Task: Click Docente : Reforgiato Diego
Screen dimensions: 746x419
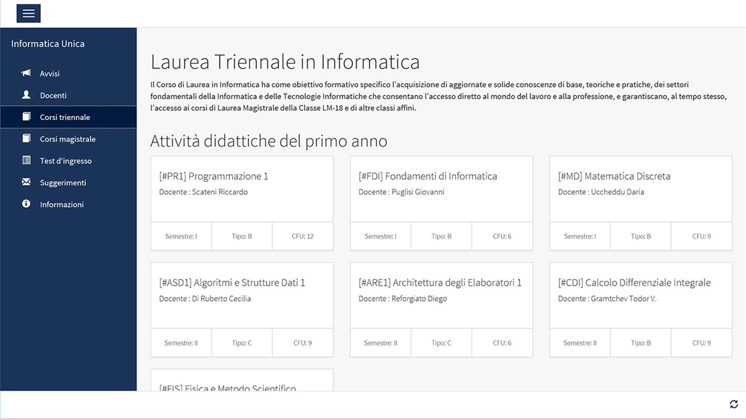Action: pos(403,298)
